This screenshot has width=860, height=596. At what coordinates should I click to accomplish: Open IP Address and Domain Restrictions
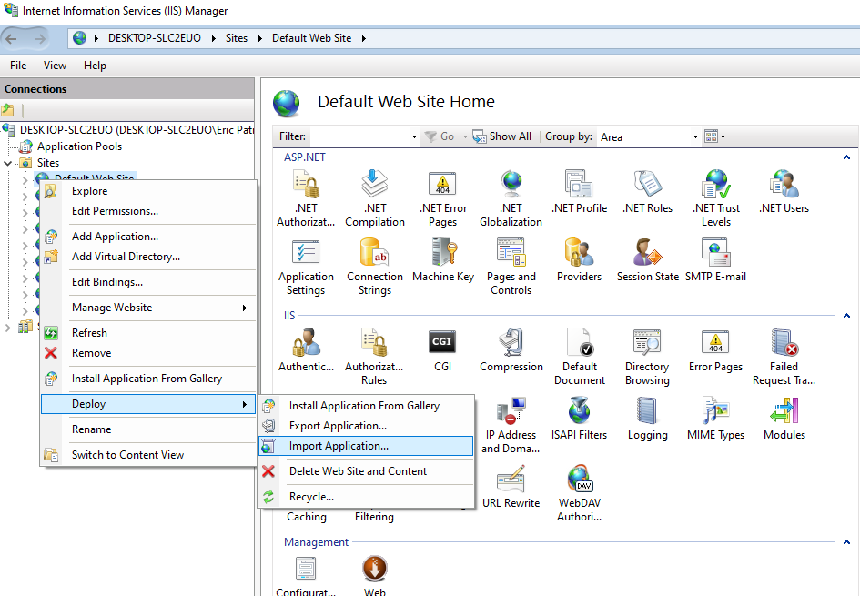(x=511, y=425)
